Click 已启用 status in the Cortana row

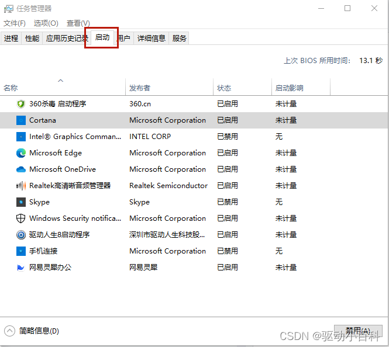point(228,120)
